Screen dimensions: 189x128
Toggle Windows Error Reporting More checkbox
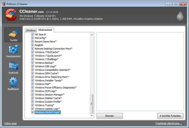[x=32, y=77]
